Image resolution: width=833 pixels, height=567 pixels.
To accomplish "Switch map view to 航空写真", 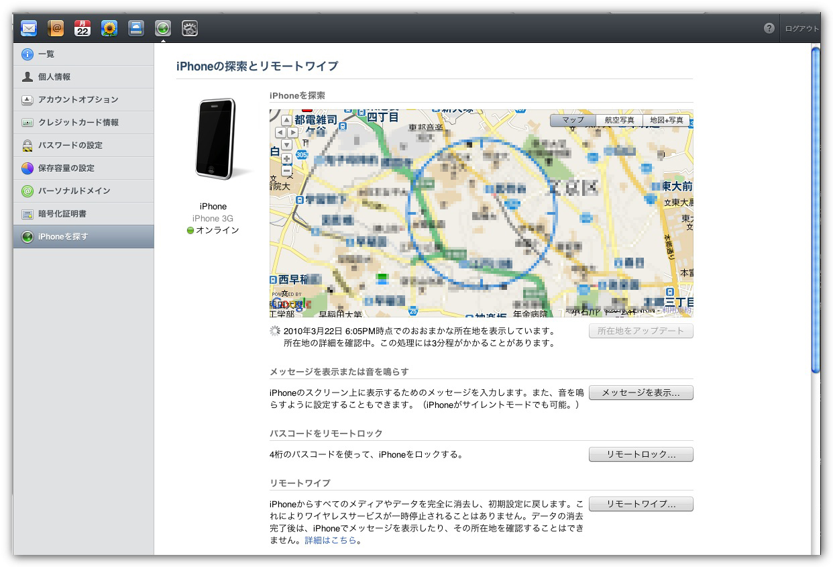I will [x=619, y=120].
